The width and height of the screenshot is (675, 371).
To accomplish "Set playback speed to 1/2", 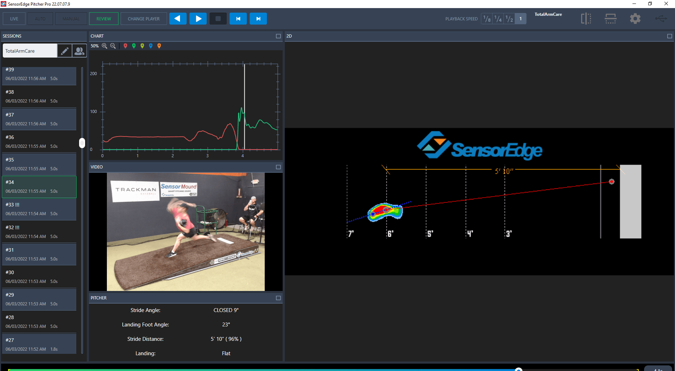I will pos(509,19).
